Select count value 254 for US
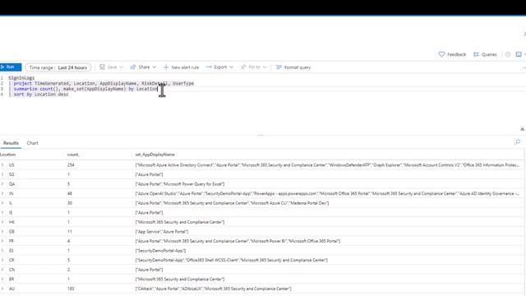Viewport: 526px width, 296px height. pyautogui.click(x=71, y=165)
